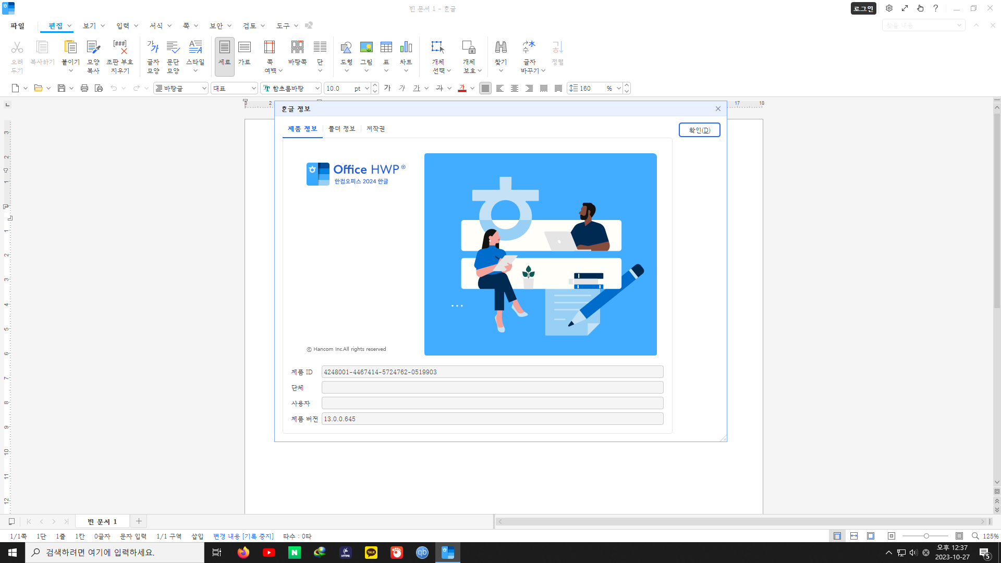Insert a Picture (그림) from ribbon
The width and height of the screenshot is (1001, 563).
pos(367,47)
